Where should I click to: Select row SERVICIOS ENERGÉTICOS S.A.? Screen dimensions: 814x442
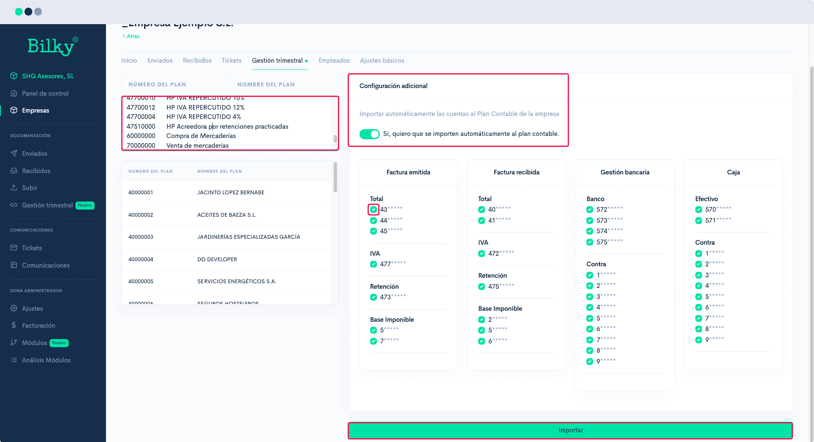(227, 282)
